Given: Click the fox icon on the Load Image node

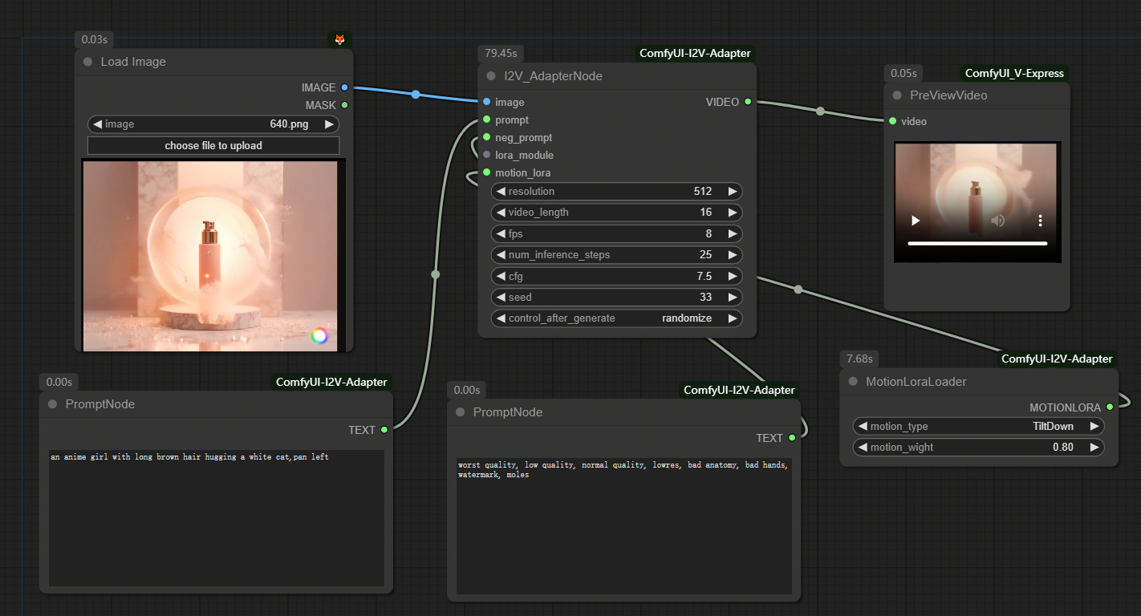Looking at the screenshot, I should point(339,38).
